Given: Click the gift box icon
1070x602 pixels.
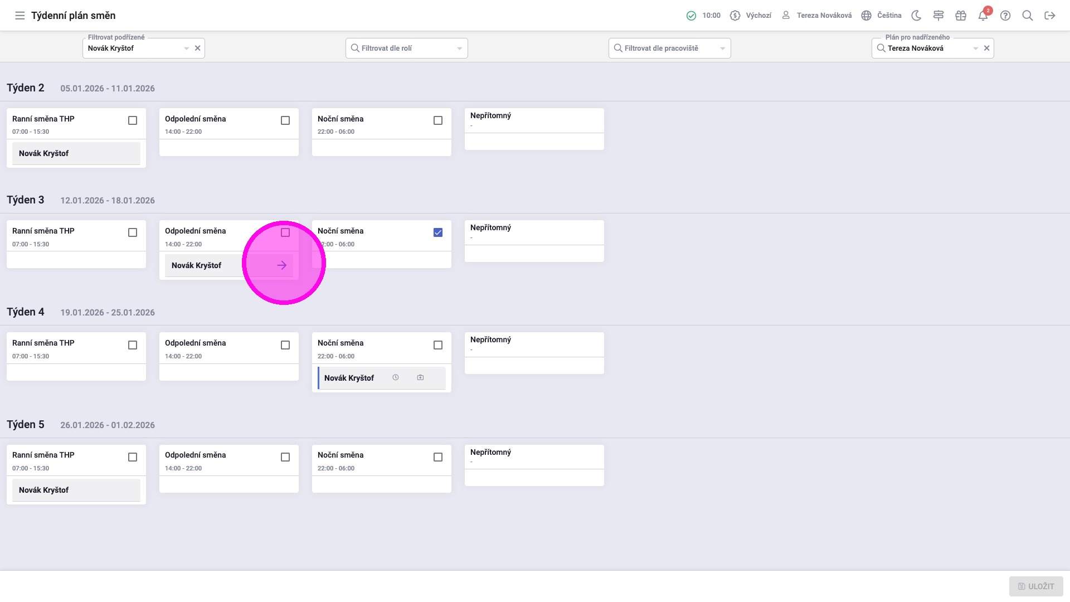Looking at the screenshot, I should pyautogui.click(x=961, y=16).
